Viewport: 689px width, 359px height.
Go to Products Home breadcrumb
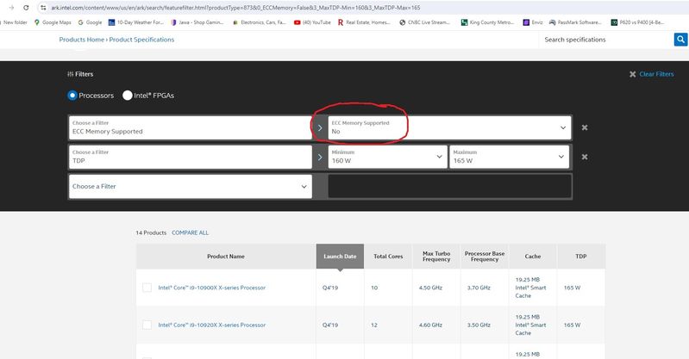pos(82,40)
